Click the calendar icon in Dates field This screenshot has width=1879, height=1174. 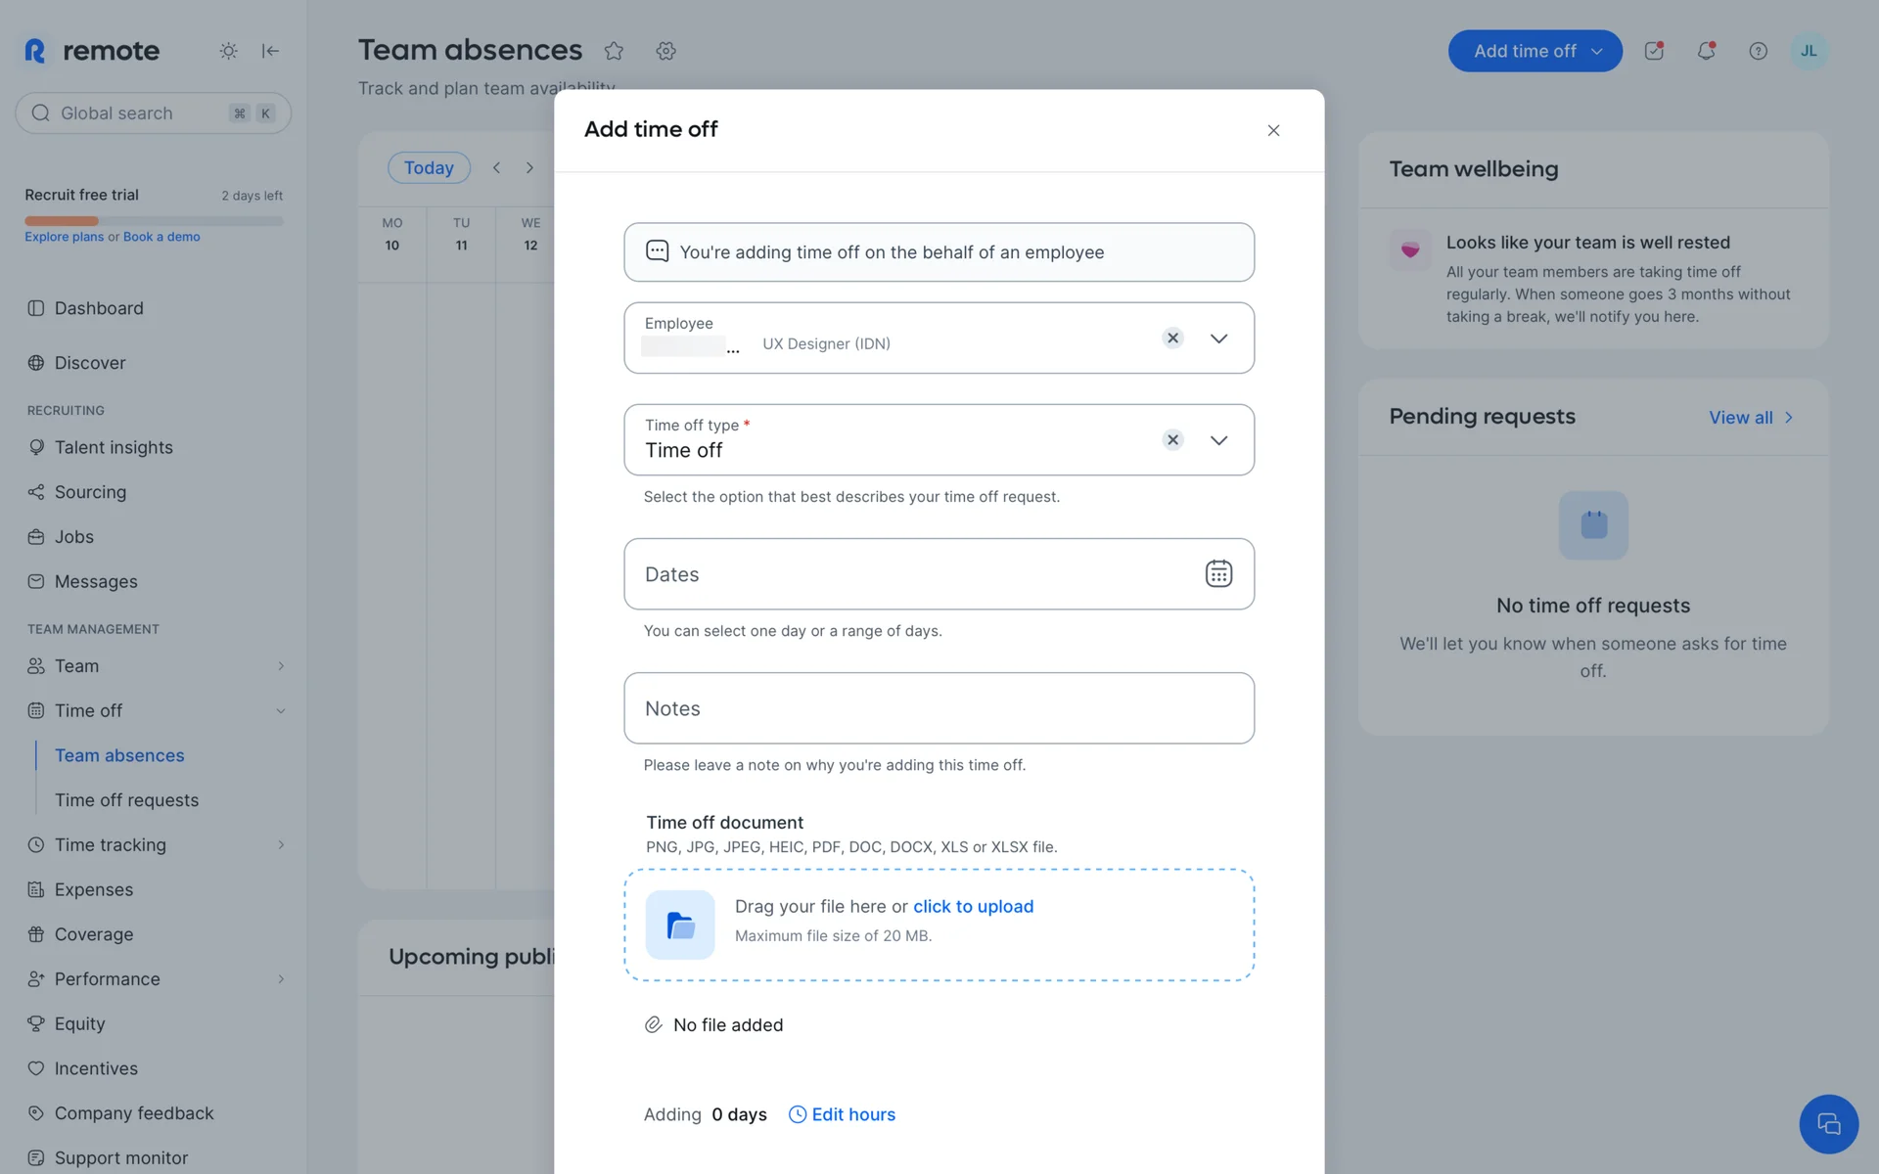1218,573
